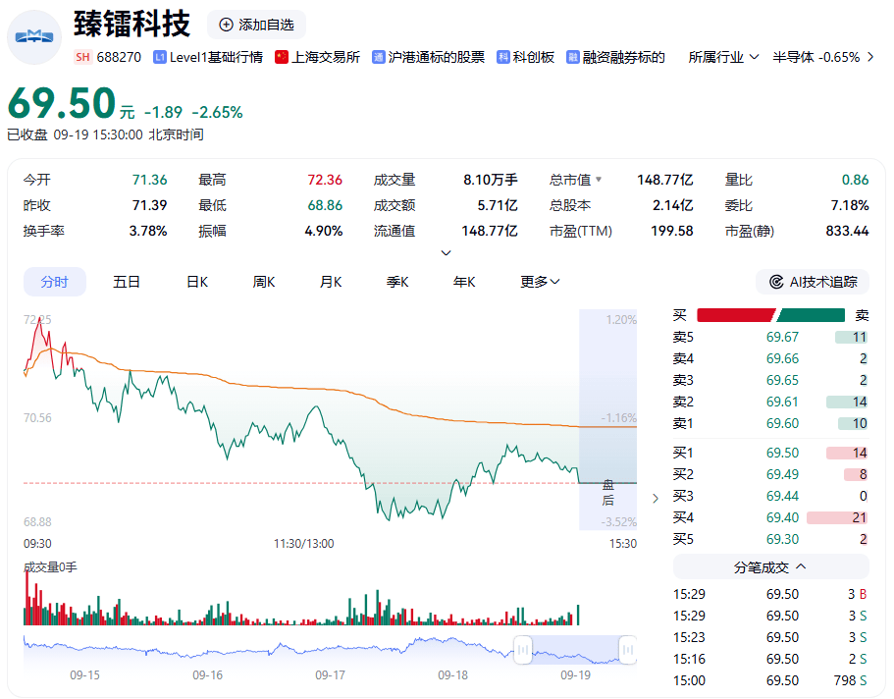Click the AI技术追踪 spiral icon
894x699 pixels.
pos(776,282)
